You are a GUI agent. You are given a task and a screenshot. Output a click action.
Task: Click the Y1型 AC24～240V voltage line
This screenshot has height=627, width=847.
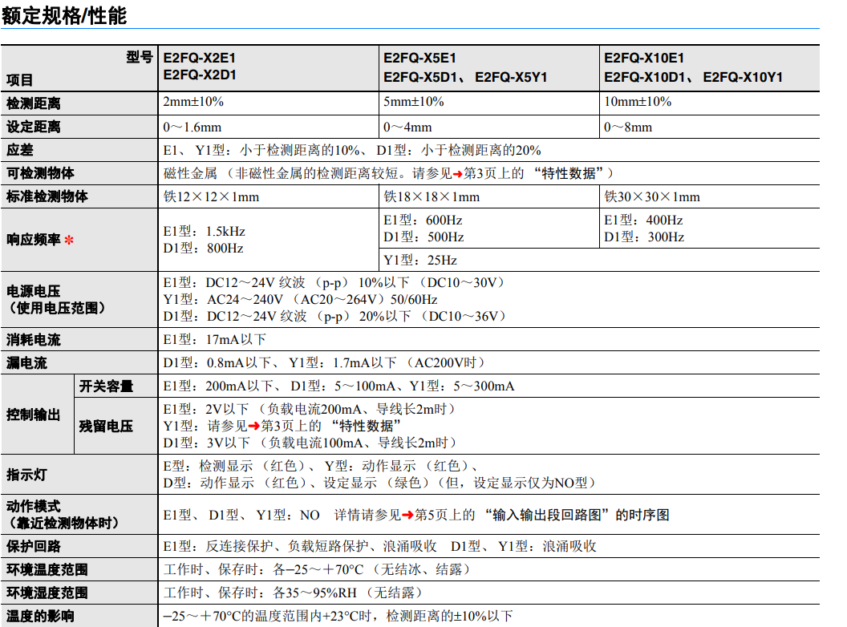click(300, 300)
